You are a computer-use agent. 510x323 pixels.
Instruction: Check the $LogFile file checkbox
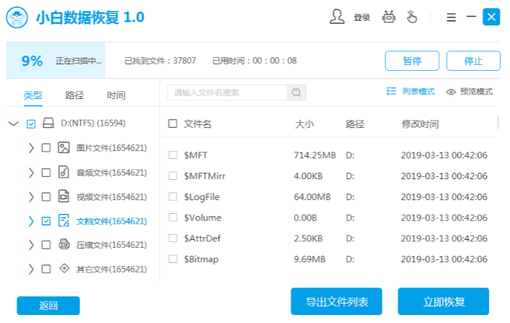(173, 197)
